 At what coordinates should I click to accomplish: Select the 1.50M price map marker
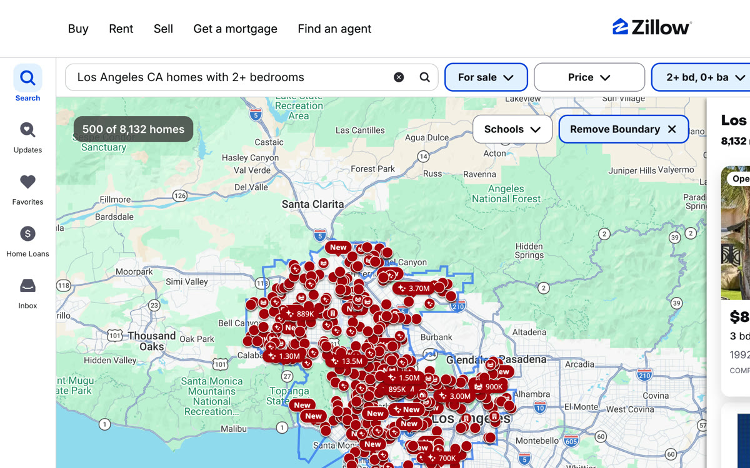click(403, 378)
